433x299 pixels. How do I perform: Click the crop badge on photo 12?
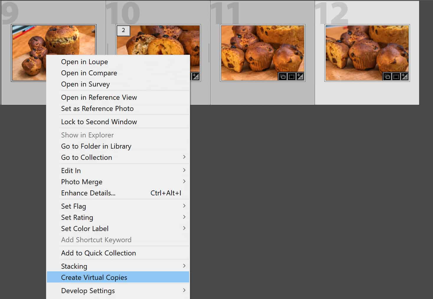(x=396, y=77)
